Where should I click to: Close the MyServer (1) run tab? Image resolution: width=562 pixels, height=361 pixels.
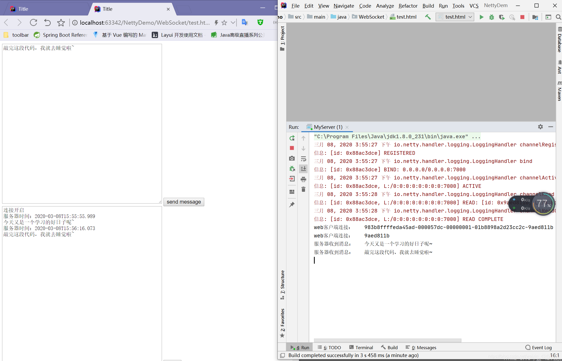347,127
